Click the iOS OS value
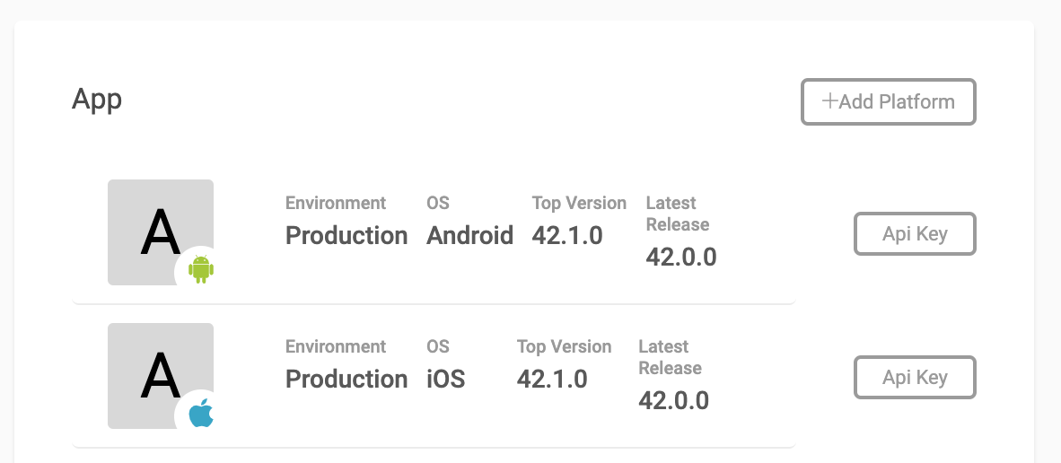 (446, 379)
